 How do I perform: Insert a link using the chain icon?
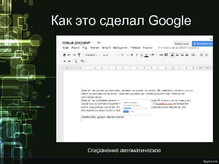click(161, 55)
